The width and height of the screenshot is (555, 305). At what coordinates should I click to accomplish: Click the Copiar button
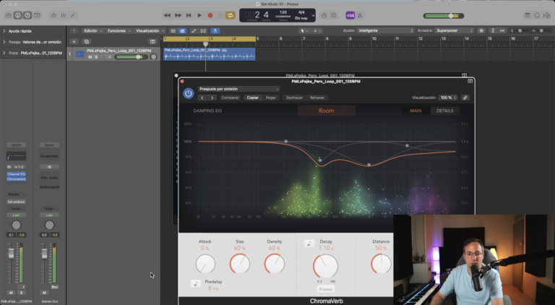253,98
